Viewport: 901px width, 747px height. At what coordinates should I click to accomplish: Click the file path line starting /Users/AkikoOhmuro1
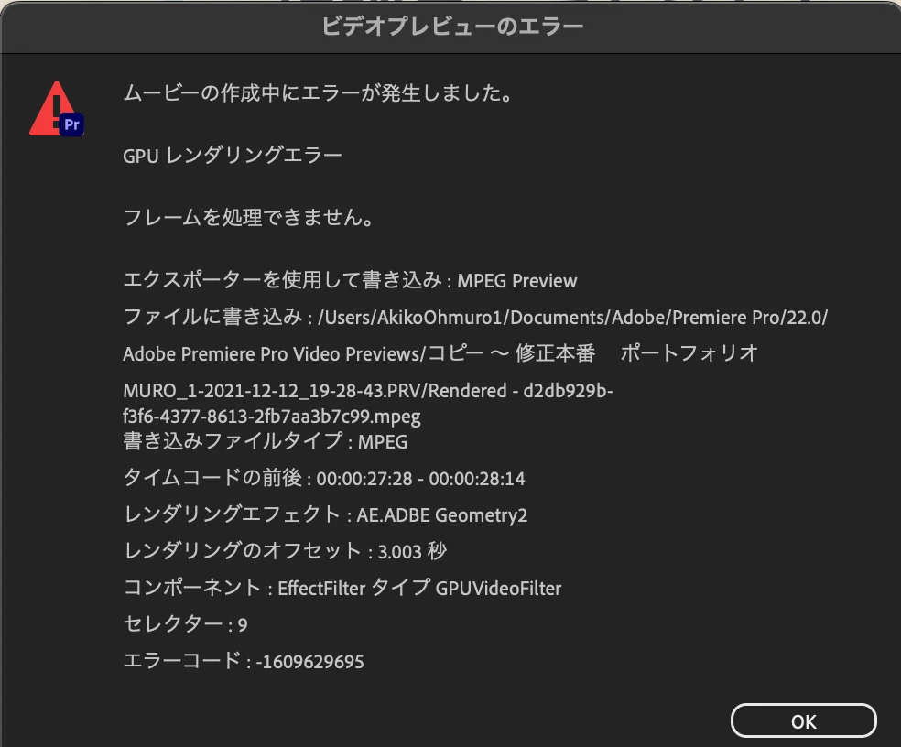point(475,317)
